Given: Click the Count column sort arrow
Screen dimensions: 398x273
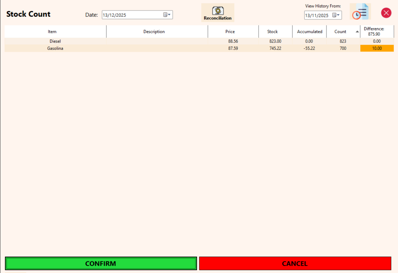Looking at the screenshot, I should pos(357,32).
